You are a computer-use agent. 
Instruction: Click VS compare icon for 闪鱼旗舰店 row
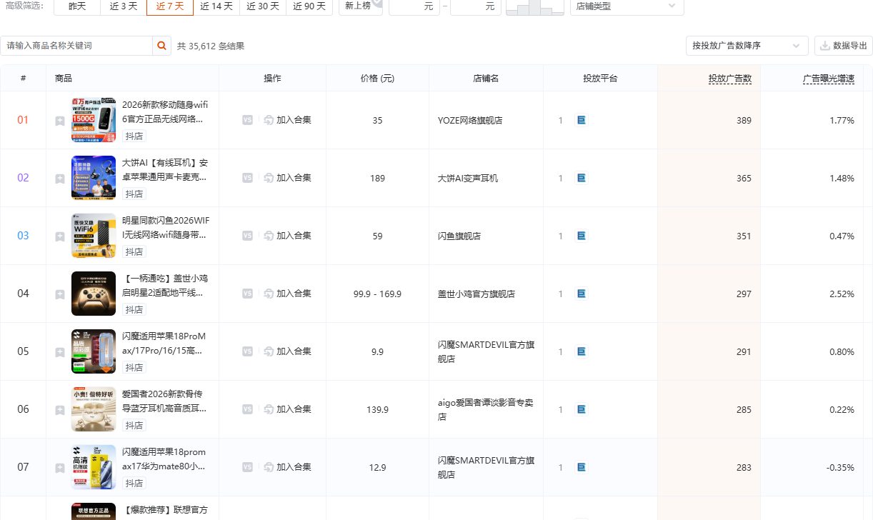coord(247,236)
